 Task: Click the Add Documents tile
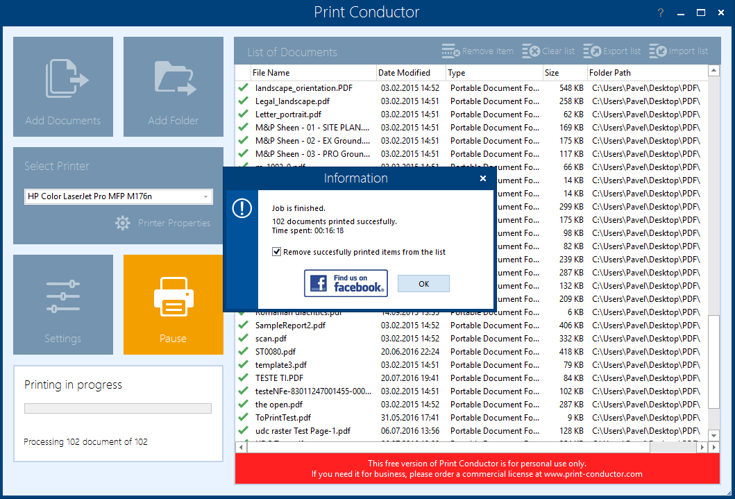coord(63,87)
